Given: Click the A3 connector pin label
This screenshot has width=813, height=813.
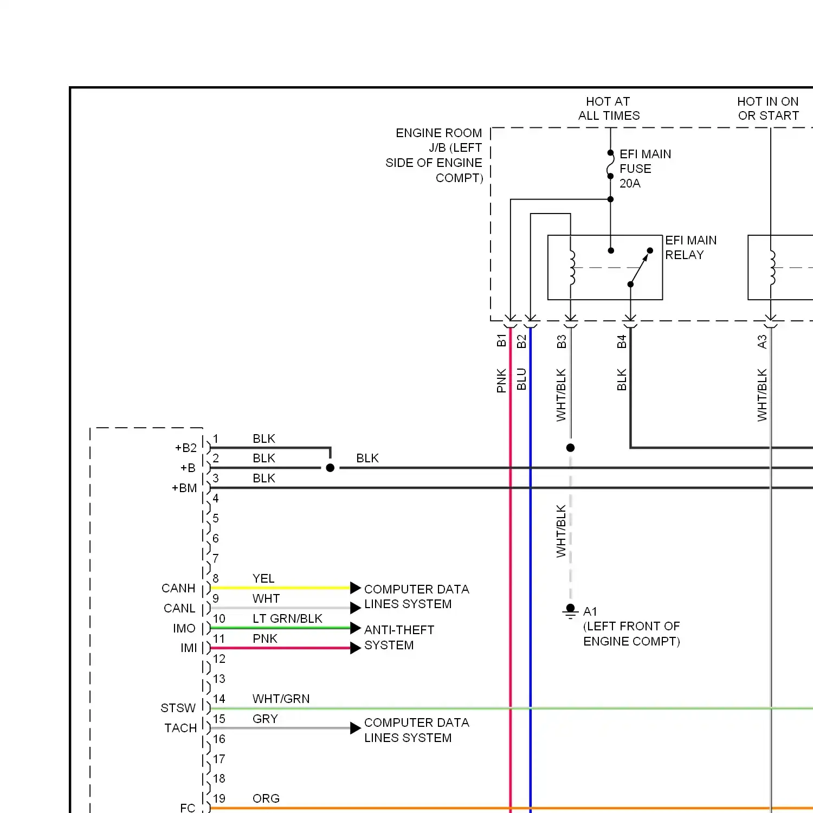Looking at the screenshot, I should pos(762,341).
